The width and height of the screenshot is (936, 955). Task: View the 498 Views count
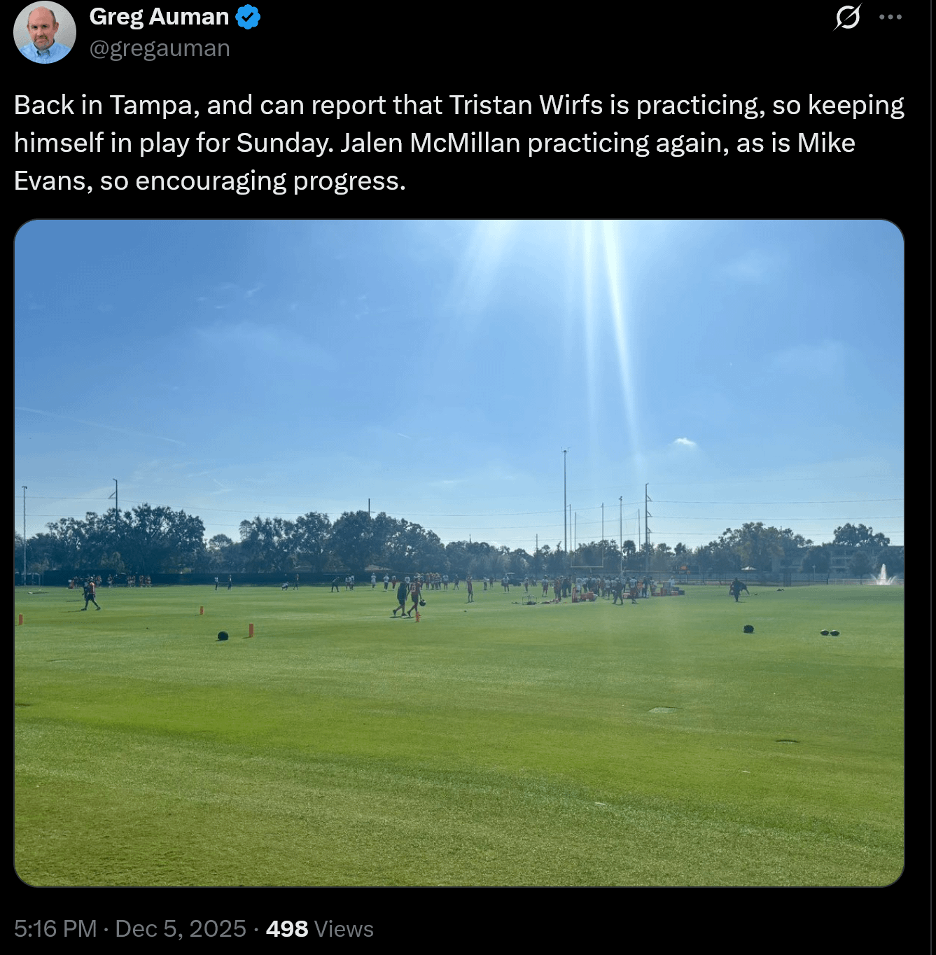[x=320, y=928]
